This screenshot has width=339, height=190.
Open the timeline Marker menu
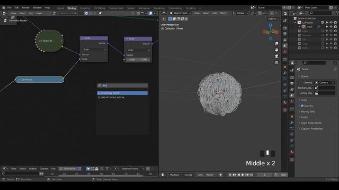33,169
